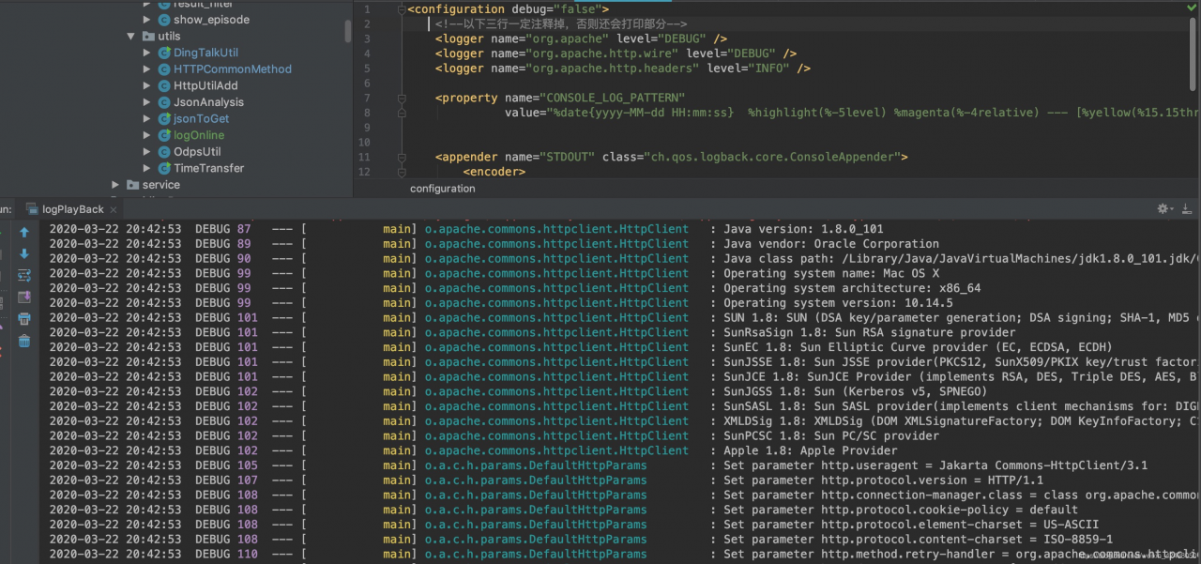The height and width of the screenshot is (564, 1201).
Task: Click the down arrow in Run toolbar
Action: coord(24,253)
